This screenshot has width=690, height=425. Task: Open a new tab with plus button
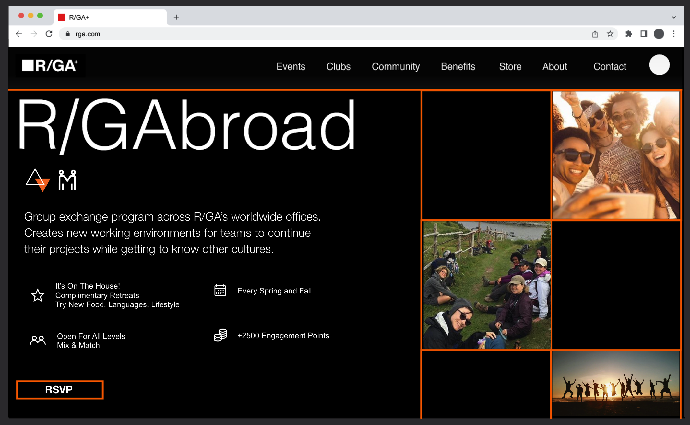pos(176,17)
